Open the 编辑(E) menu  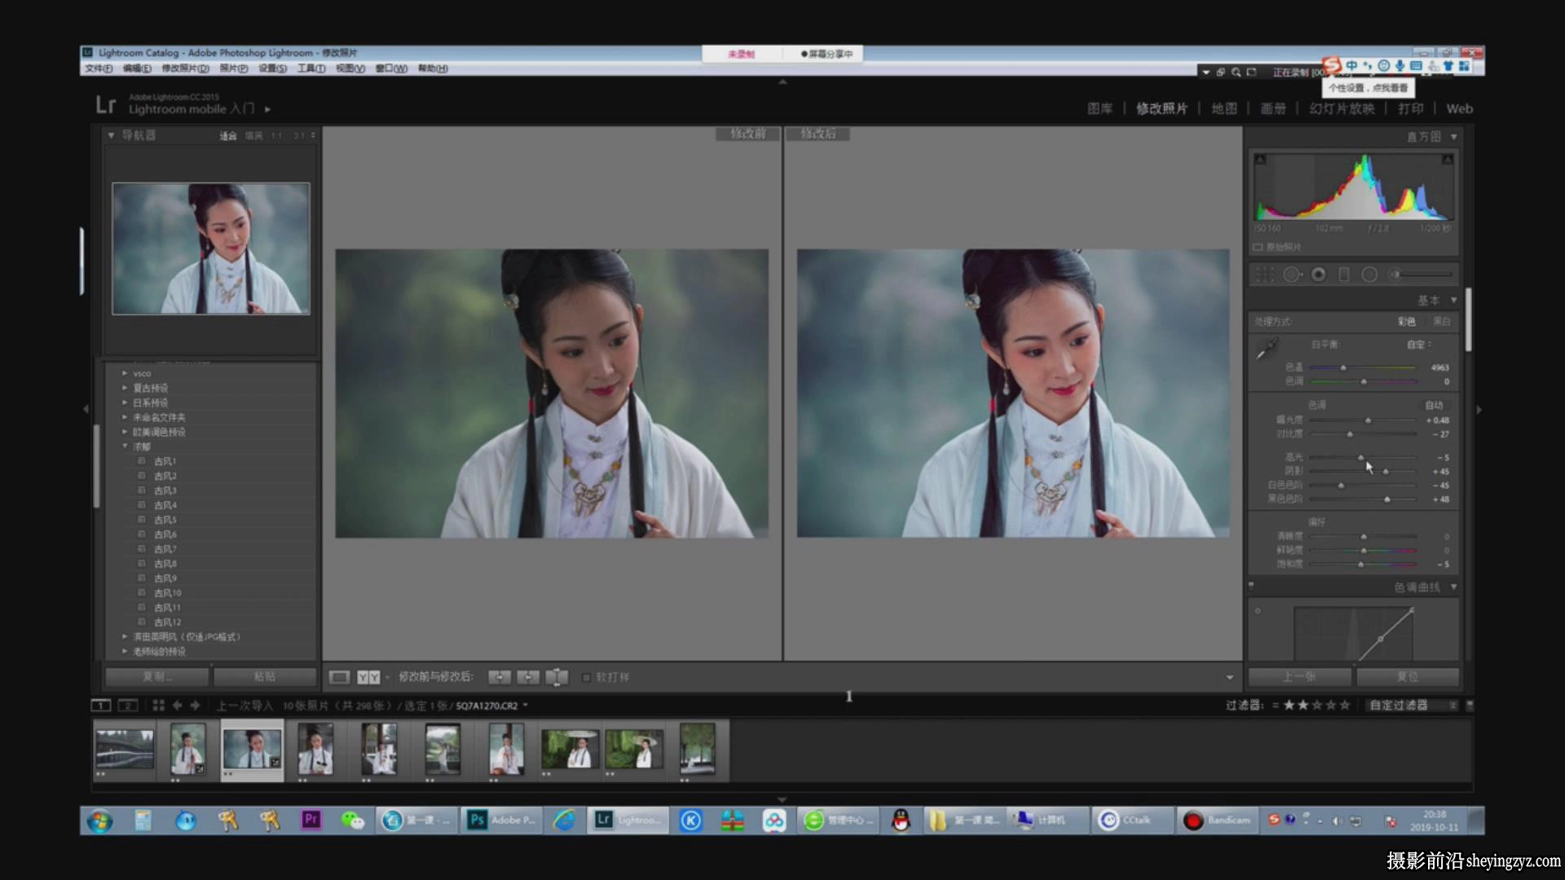[137, 68]
